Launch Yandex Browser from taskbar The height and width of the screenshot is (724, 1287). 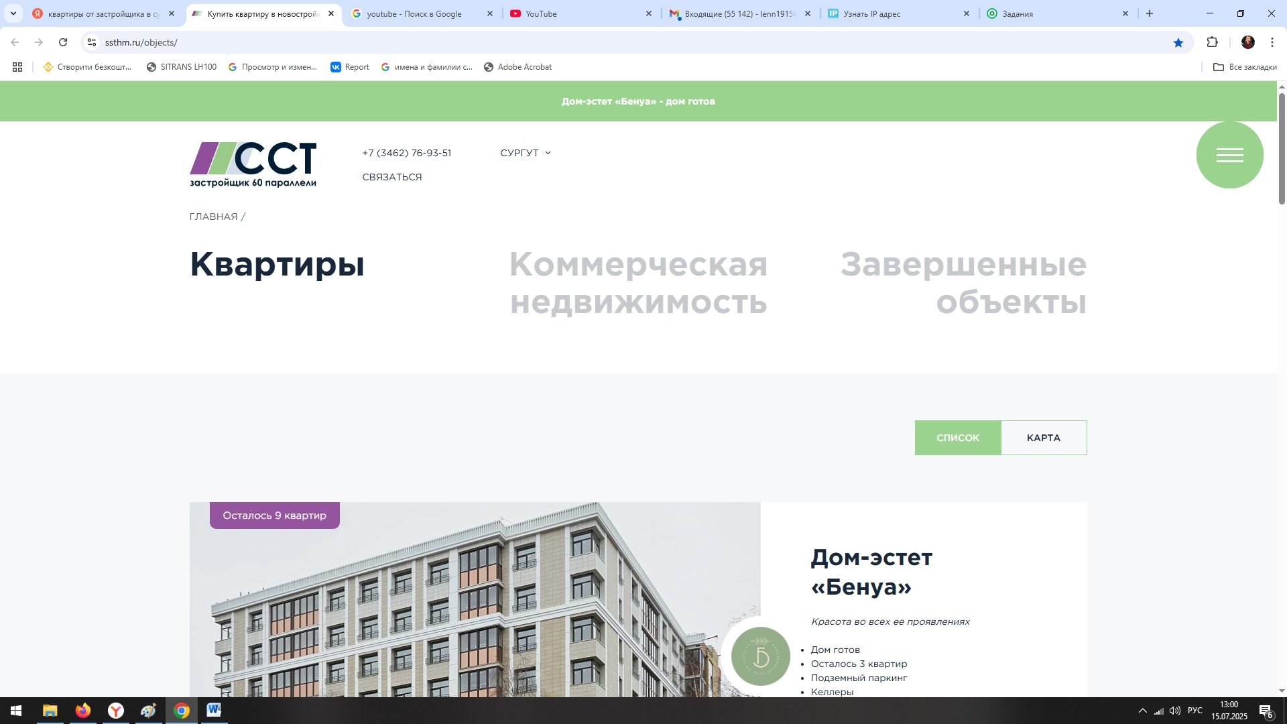pyautogui.click(x=116, y=711)
